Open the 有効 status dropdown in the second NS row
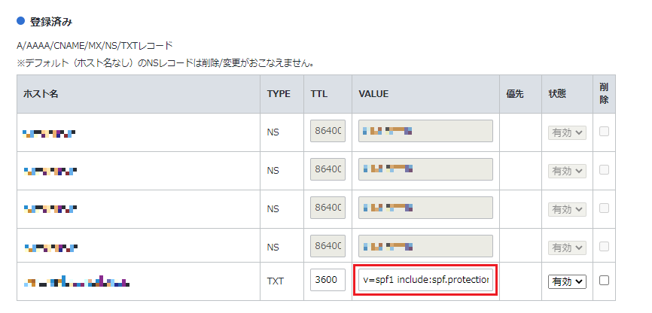The width and height of the screenshot is (652, 313). (x=567, y=171)
